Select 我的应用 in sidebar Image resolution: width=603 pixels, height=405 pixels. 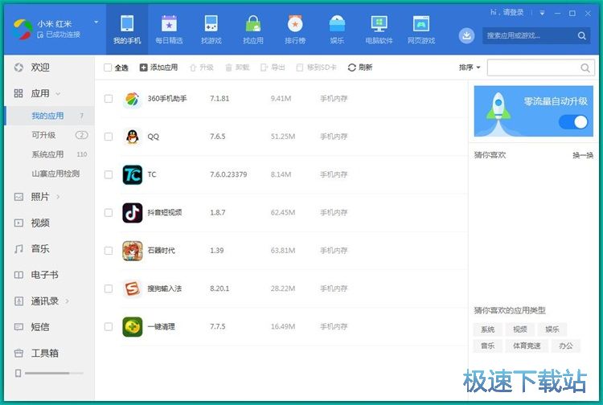(x=49, y=116)
